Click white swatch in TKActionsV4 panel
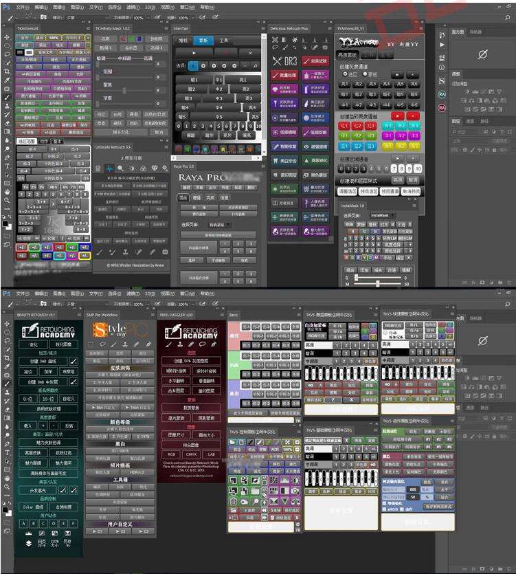The height and width of the screenshot is (574, 516). (x=29, y=52)
